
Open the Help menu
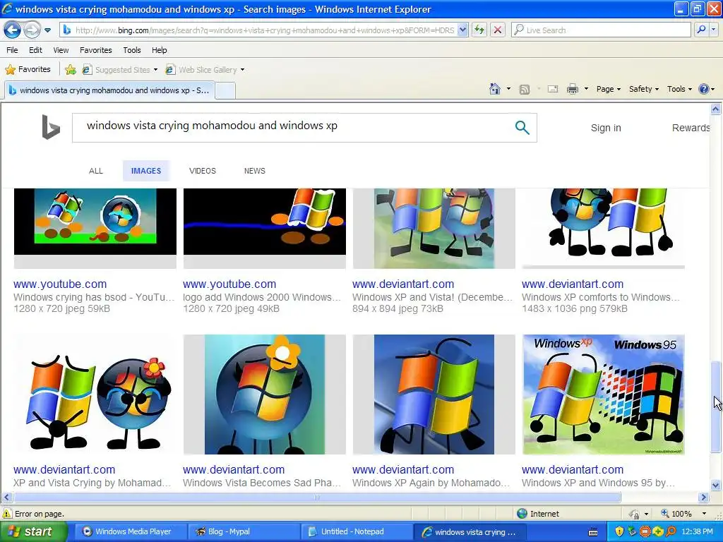[160, 50]
